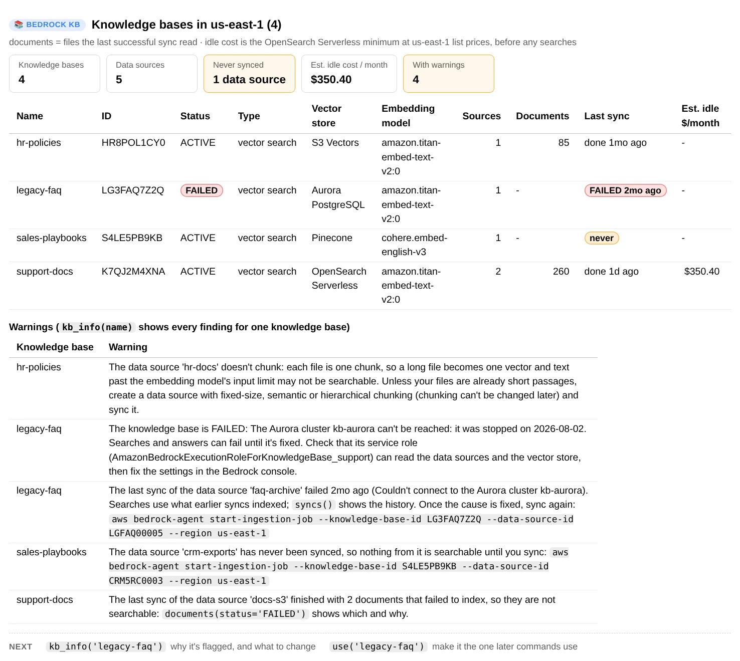Click the ID K7QJ2M4XNA
Viewport: 740px width, 661px height.
click(133, 272)
